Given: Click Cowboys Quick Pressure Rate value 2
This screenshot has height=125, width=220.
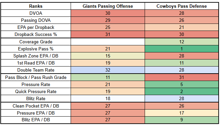Looking at the screenshot, I should (x=182, y=91).
